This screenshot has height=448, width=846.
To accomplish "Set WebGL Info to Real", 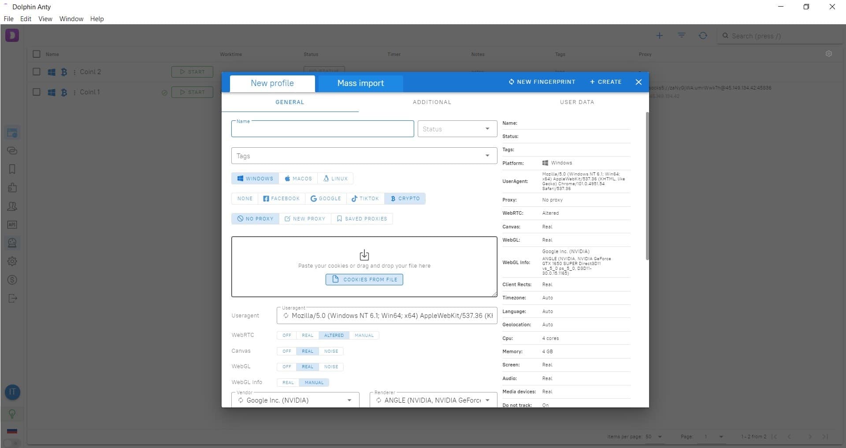I will [x=288, y=383].
